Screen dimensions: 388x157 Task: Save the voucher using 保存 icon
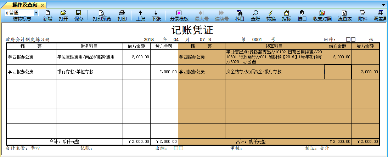[x=79, y=16]
